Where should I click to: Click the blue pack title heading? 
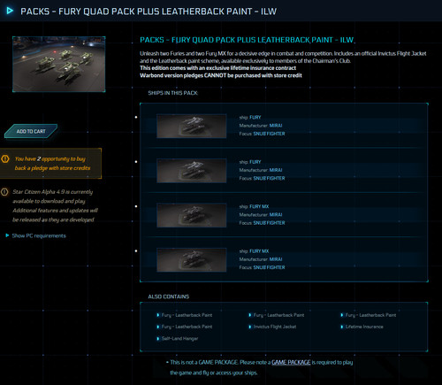(x=247, y=40)
